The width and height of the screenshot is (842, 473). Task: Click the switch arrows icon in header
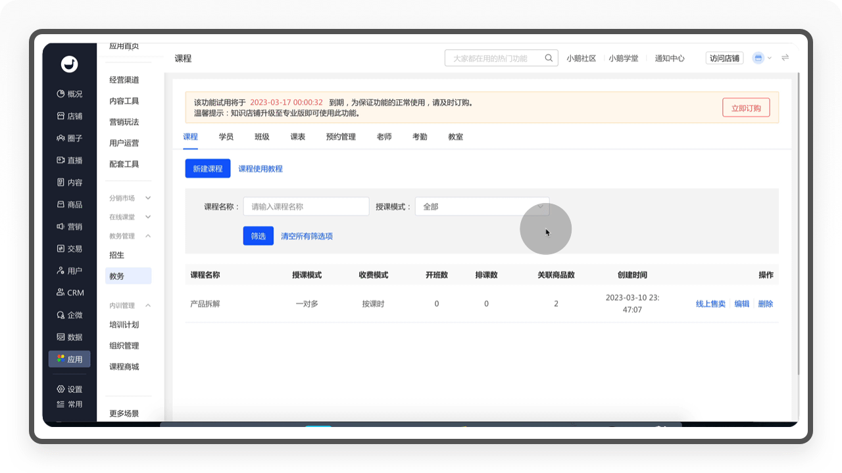click(x=785, y=58)
